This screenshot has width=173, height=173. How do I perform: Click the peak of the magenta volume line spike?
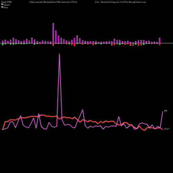tap(60, 54)
